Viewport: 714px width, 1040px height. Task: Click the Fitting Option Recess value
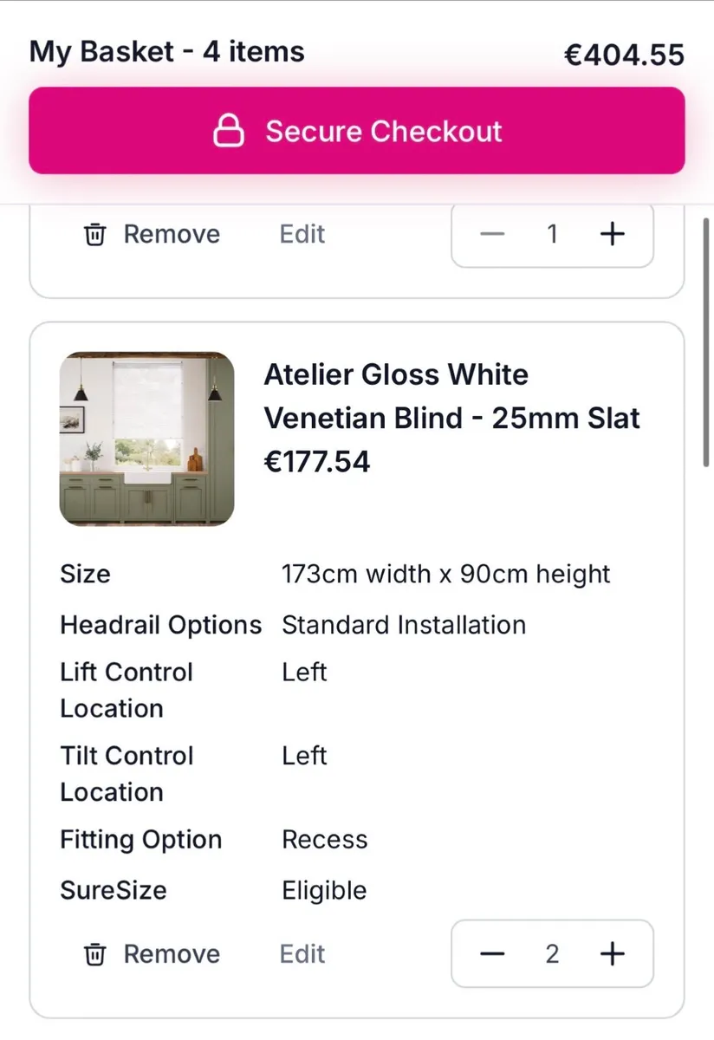coord(324,839)
